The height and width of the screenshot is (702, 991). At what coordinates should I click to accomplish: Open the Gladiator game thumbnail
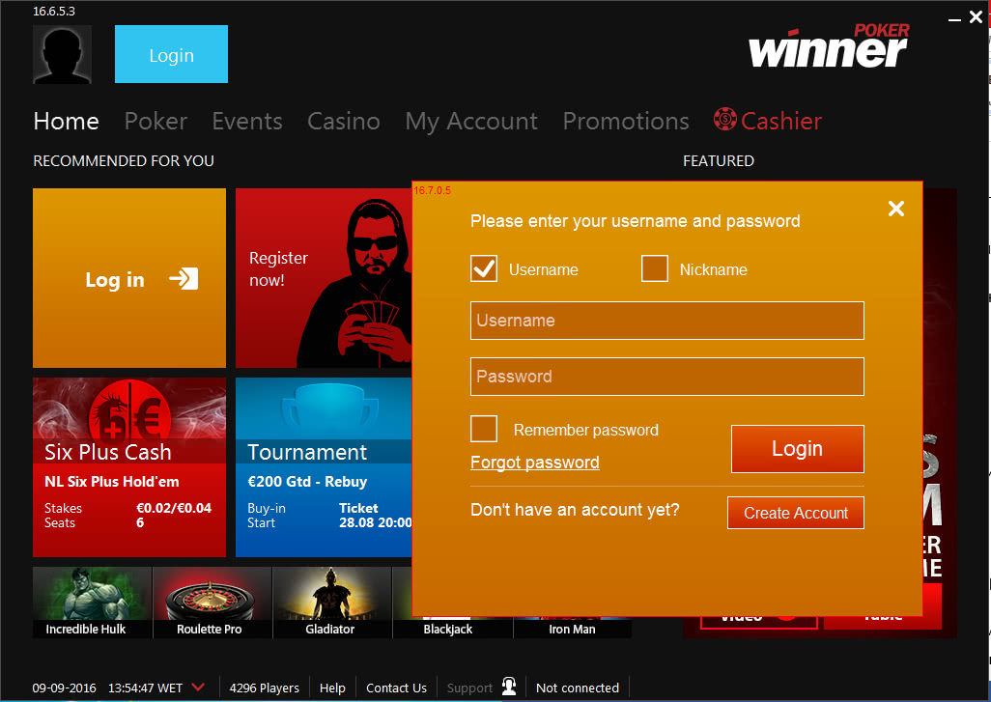click(332, 603)
